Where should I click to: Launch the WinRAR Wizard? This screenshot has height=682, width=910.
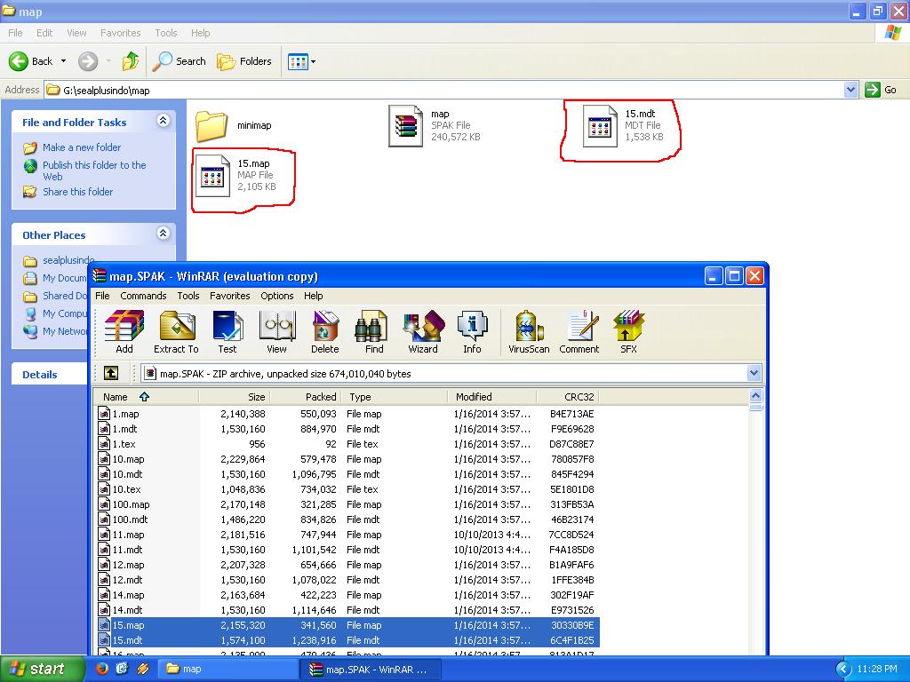423,332
